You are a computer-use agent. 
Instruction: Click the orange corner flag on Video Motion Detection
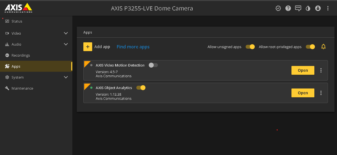coord(86,63)
